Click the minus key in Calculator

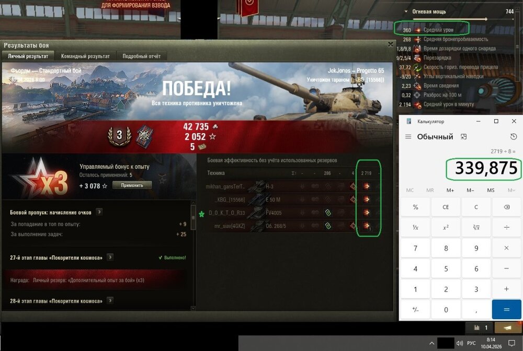[506, 268]
